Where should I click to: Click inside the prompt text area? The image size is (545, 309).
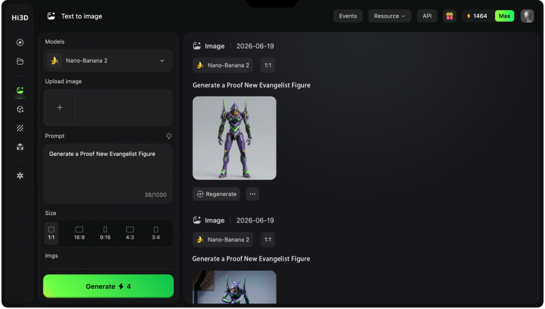click(x=108, y=174)
